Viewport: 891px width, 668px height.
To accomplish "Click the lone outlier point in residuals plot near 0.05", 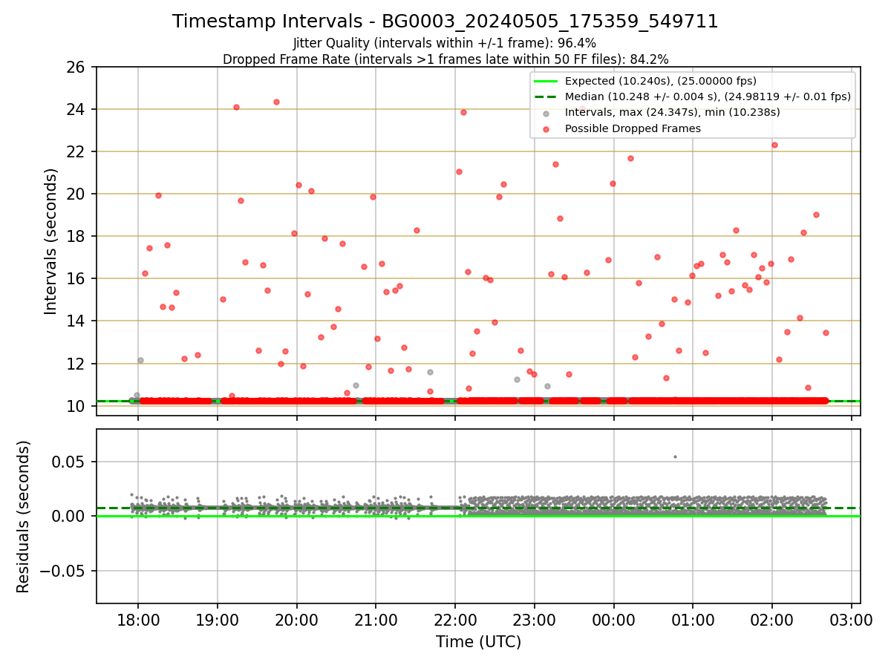I will (675, 456).
